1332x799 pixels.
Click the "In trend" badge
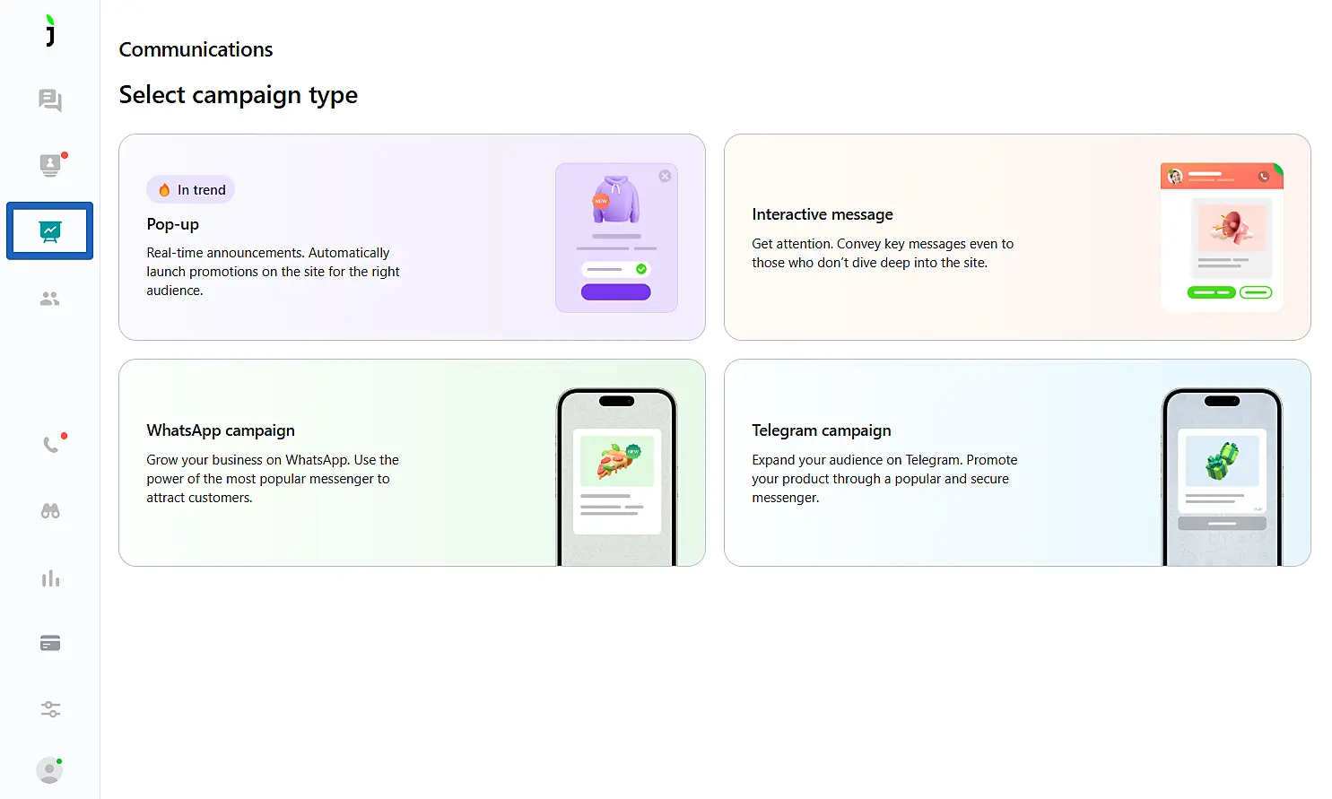click(x=191, y=190)
